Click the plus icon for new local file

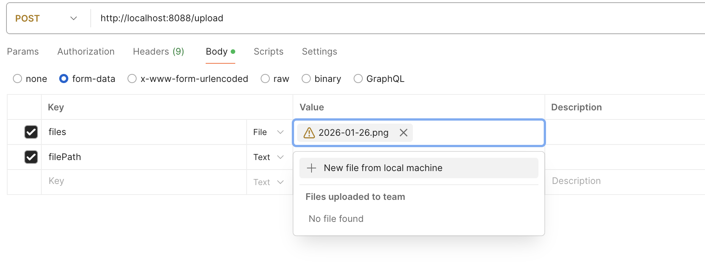(x=312, y=168)
